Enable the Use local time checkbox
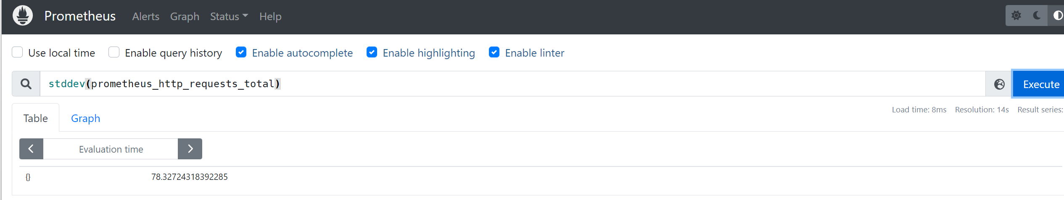 [x=17, y=52]
